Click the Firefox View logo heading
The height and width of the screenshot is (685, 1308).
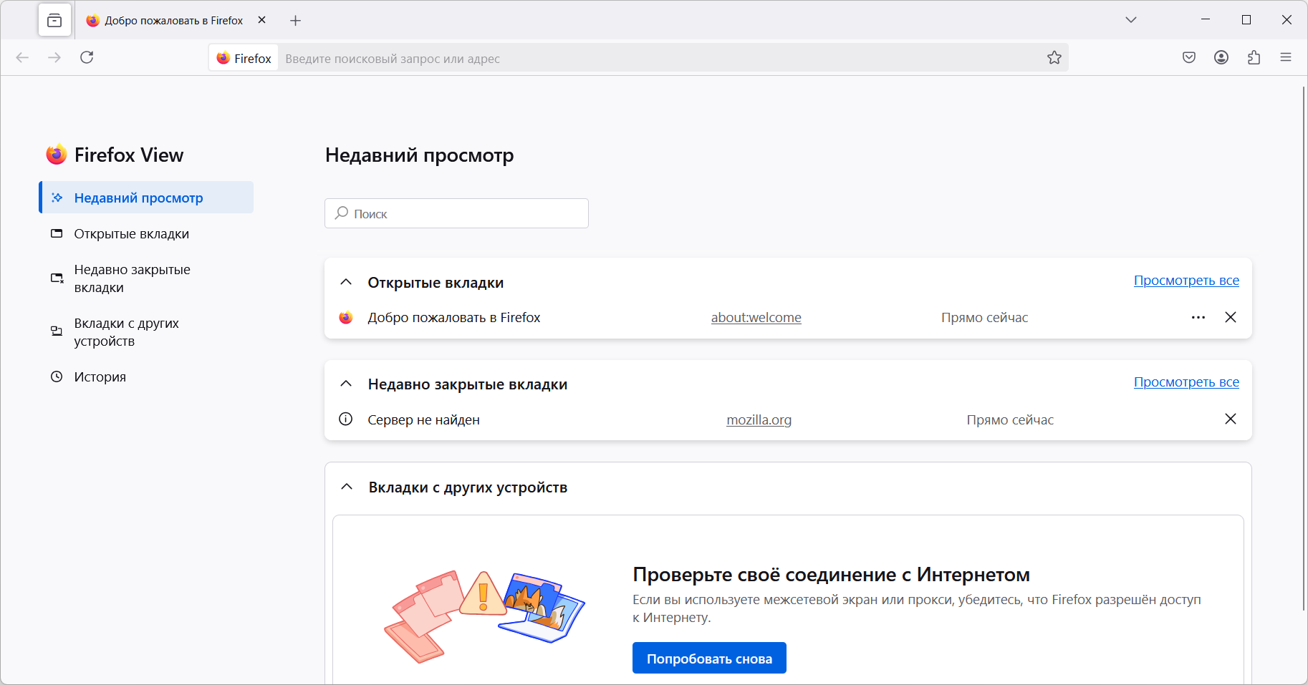[x=115, y=155]
